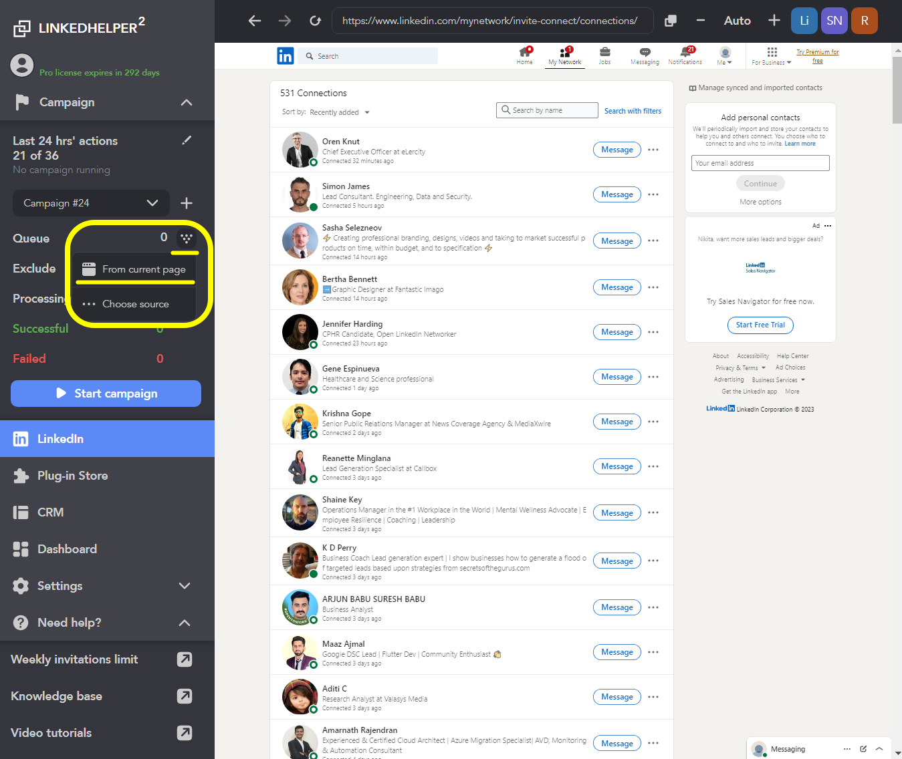Open Krishna Gope profile photo
This screenshot has width=902, height=759.
[300, 422]
